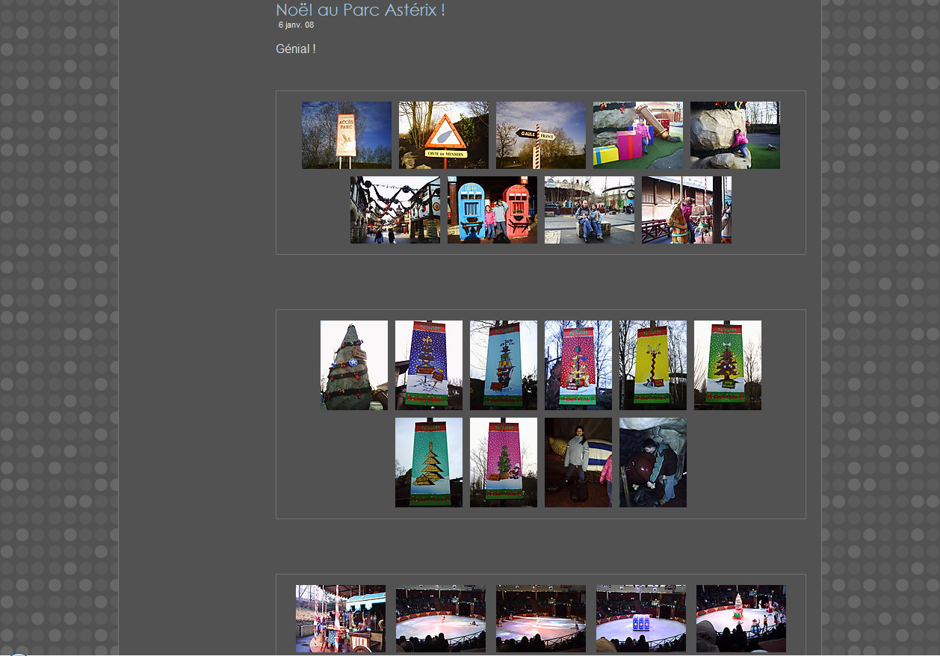Open photo with blue and red doors
Screen dimensions: 940x656
[x=492, y=210]
